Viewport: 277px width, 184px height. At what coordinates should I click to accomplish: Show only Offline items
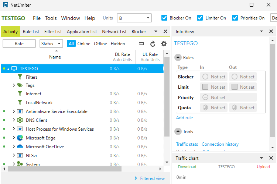coord(100,44)
